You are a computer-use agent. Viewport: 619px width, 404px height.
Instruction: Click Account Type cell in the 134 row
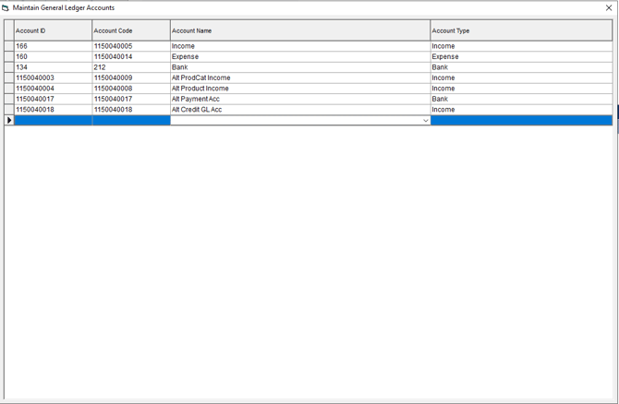521,67
